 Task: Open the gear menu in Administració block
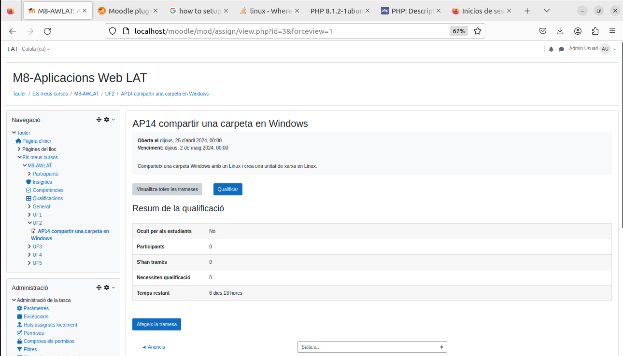point(107,288)
